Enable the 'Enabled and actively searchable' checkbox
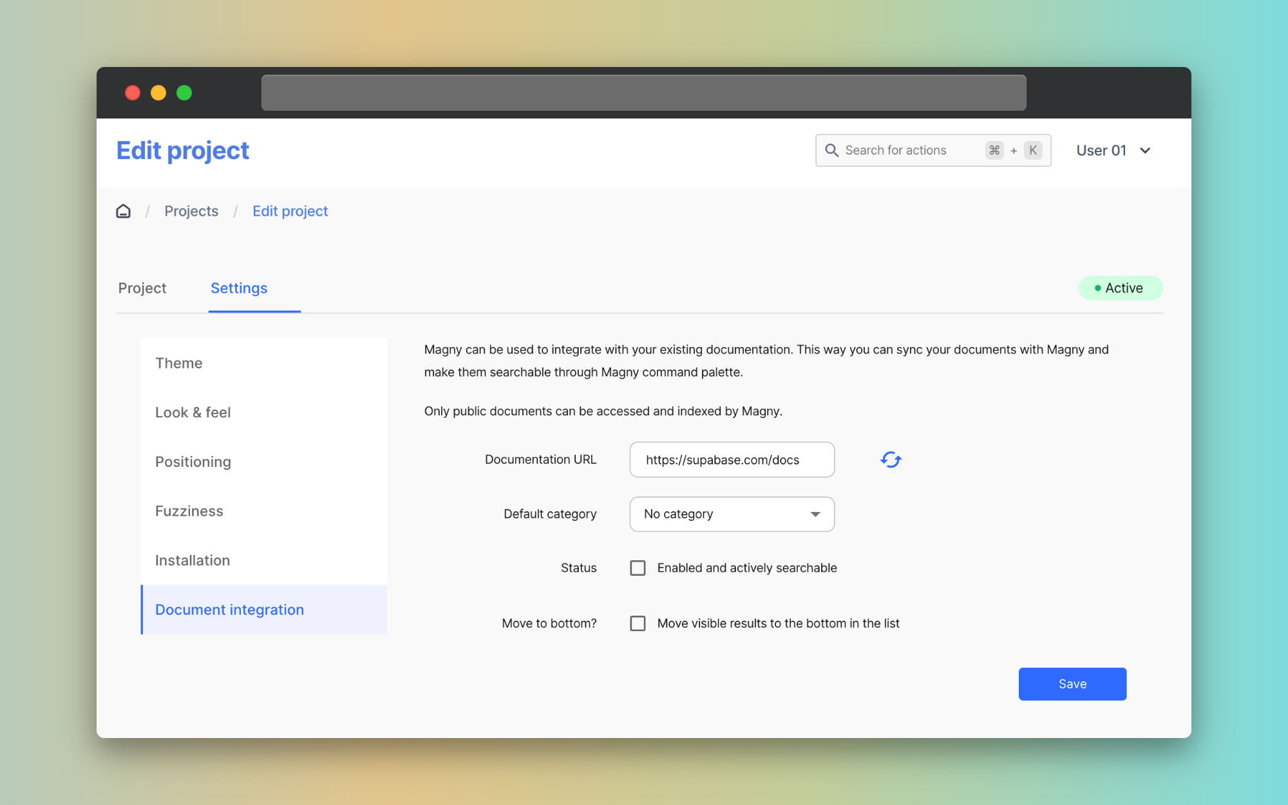Image resolution: width=1288 pixels, height=805 pixels. 638,568
